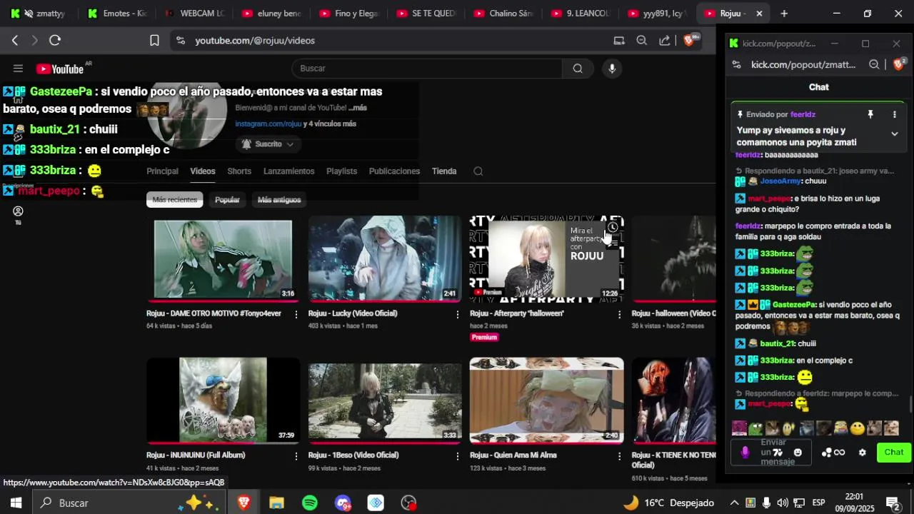Screen dimensions: 914x514
Task: Bookmark this page in Brave
Action: click(x=154, y=41)
